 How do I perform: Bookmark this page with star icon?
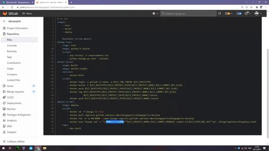251,7
